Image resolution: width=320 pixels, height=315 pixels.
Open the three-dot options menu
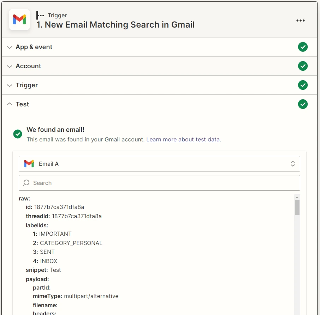[x=301, y=21]
